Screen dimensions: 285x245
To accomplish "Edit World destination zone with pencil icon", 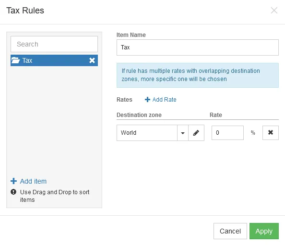I will pyautogui.click(x=196, y=133).
